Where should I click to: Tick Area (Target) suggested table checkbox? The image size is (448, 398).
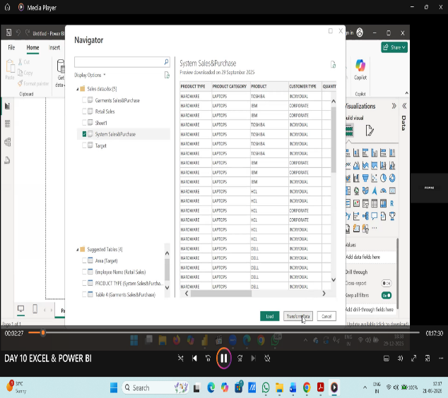84,260
